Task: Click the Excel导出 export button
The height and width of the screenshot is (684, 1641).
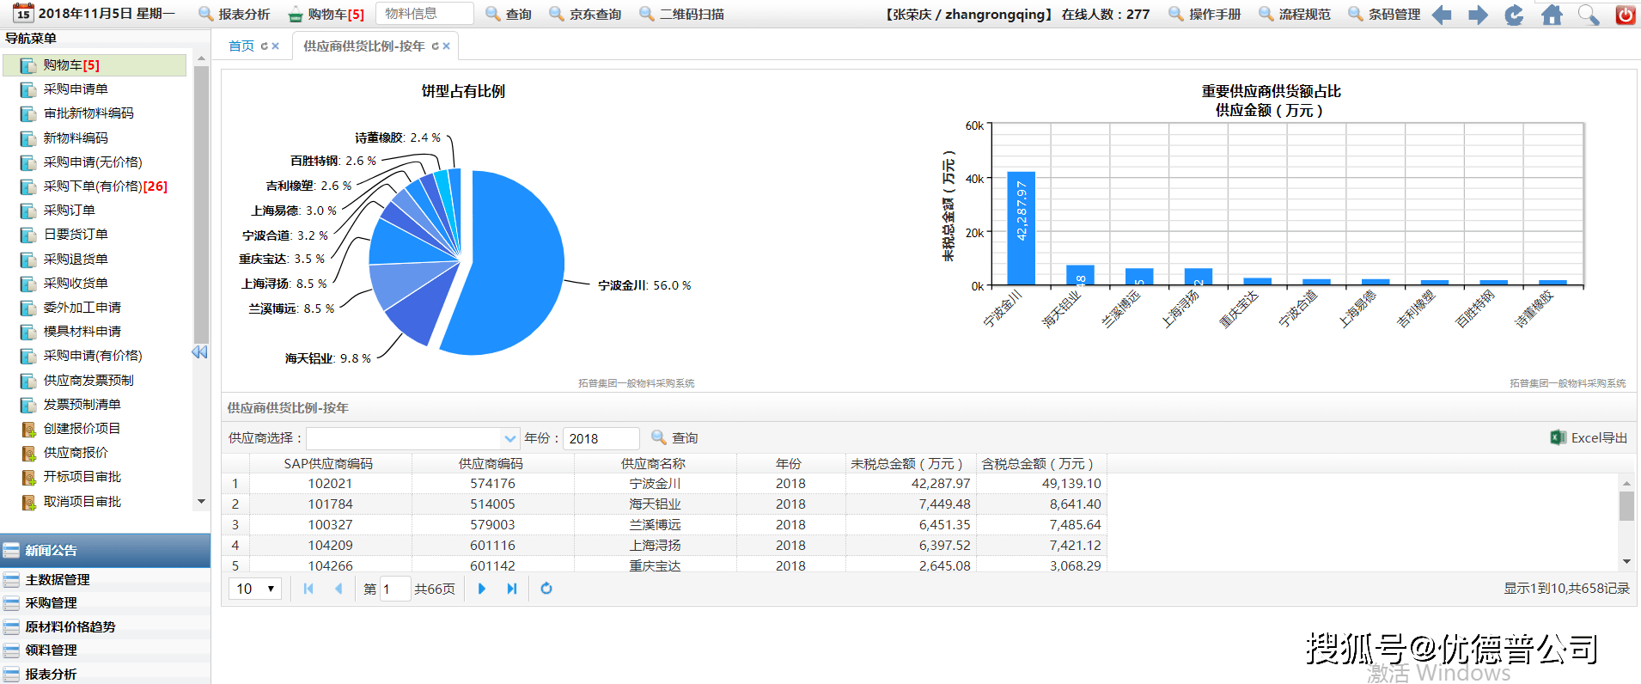Action: pos(1589,438)
